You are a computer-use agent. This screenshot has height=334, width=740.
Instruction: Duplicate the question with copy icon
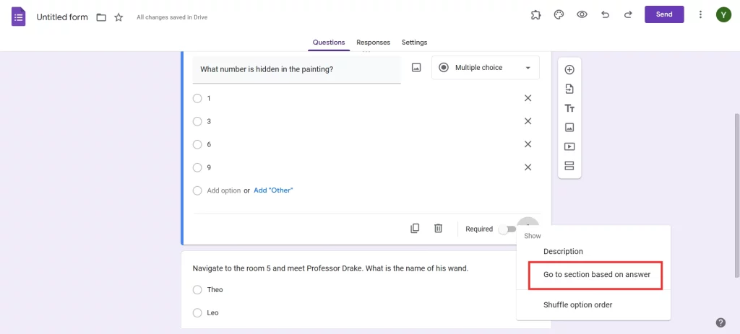click(x=415, y=228)
